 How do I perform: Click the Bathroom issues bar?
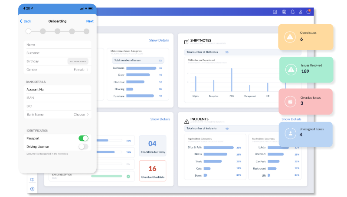coord(141,68)
